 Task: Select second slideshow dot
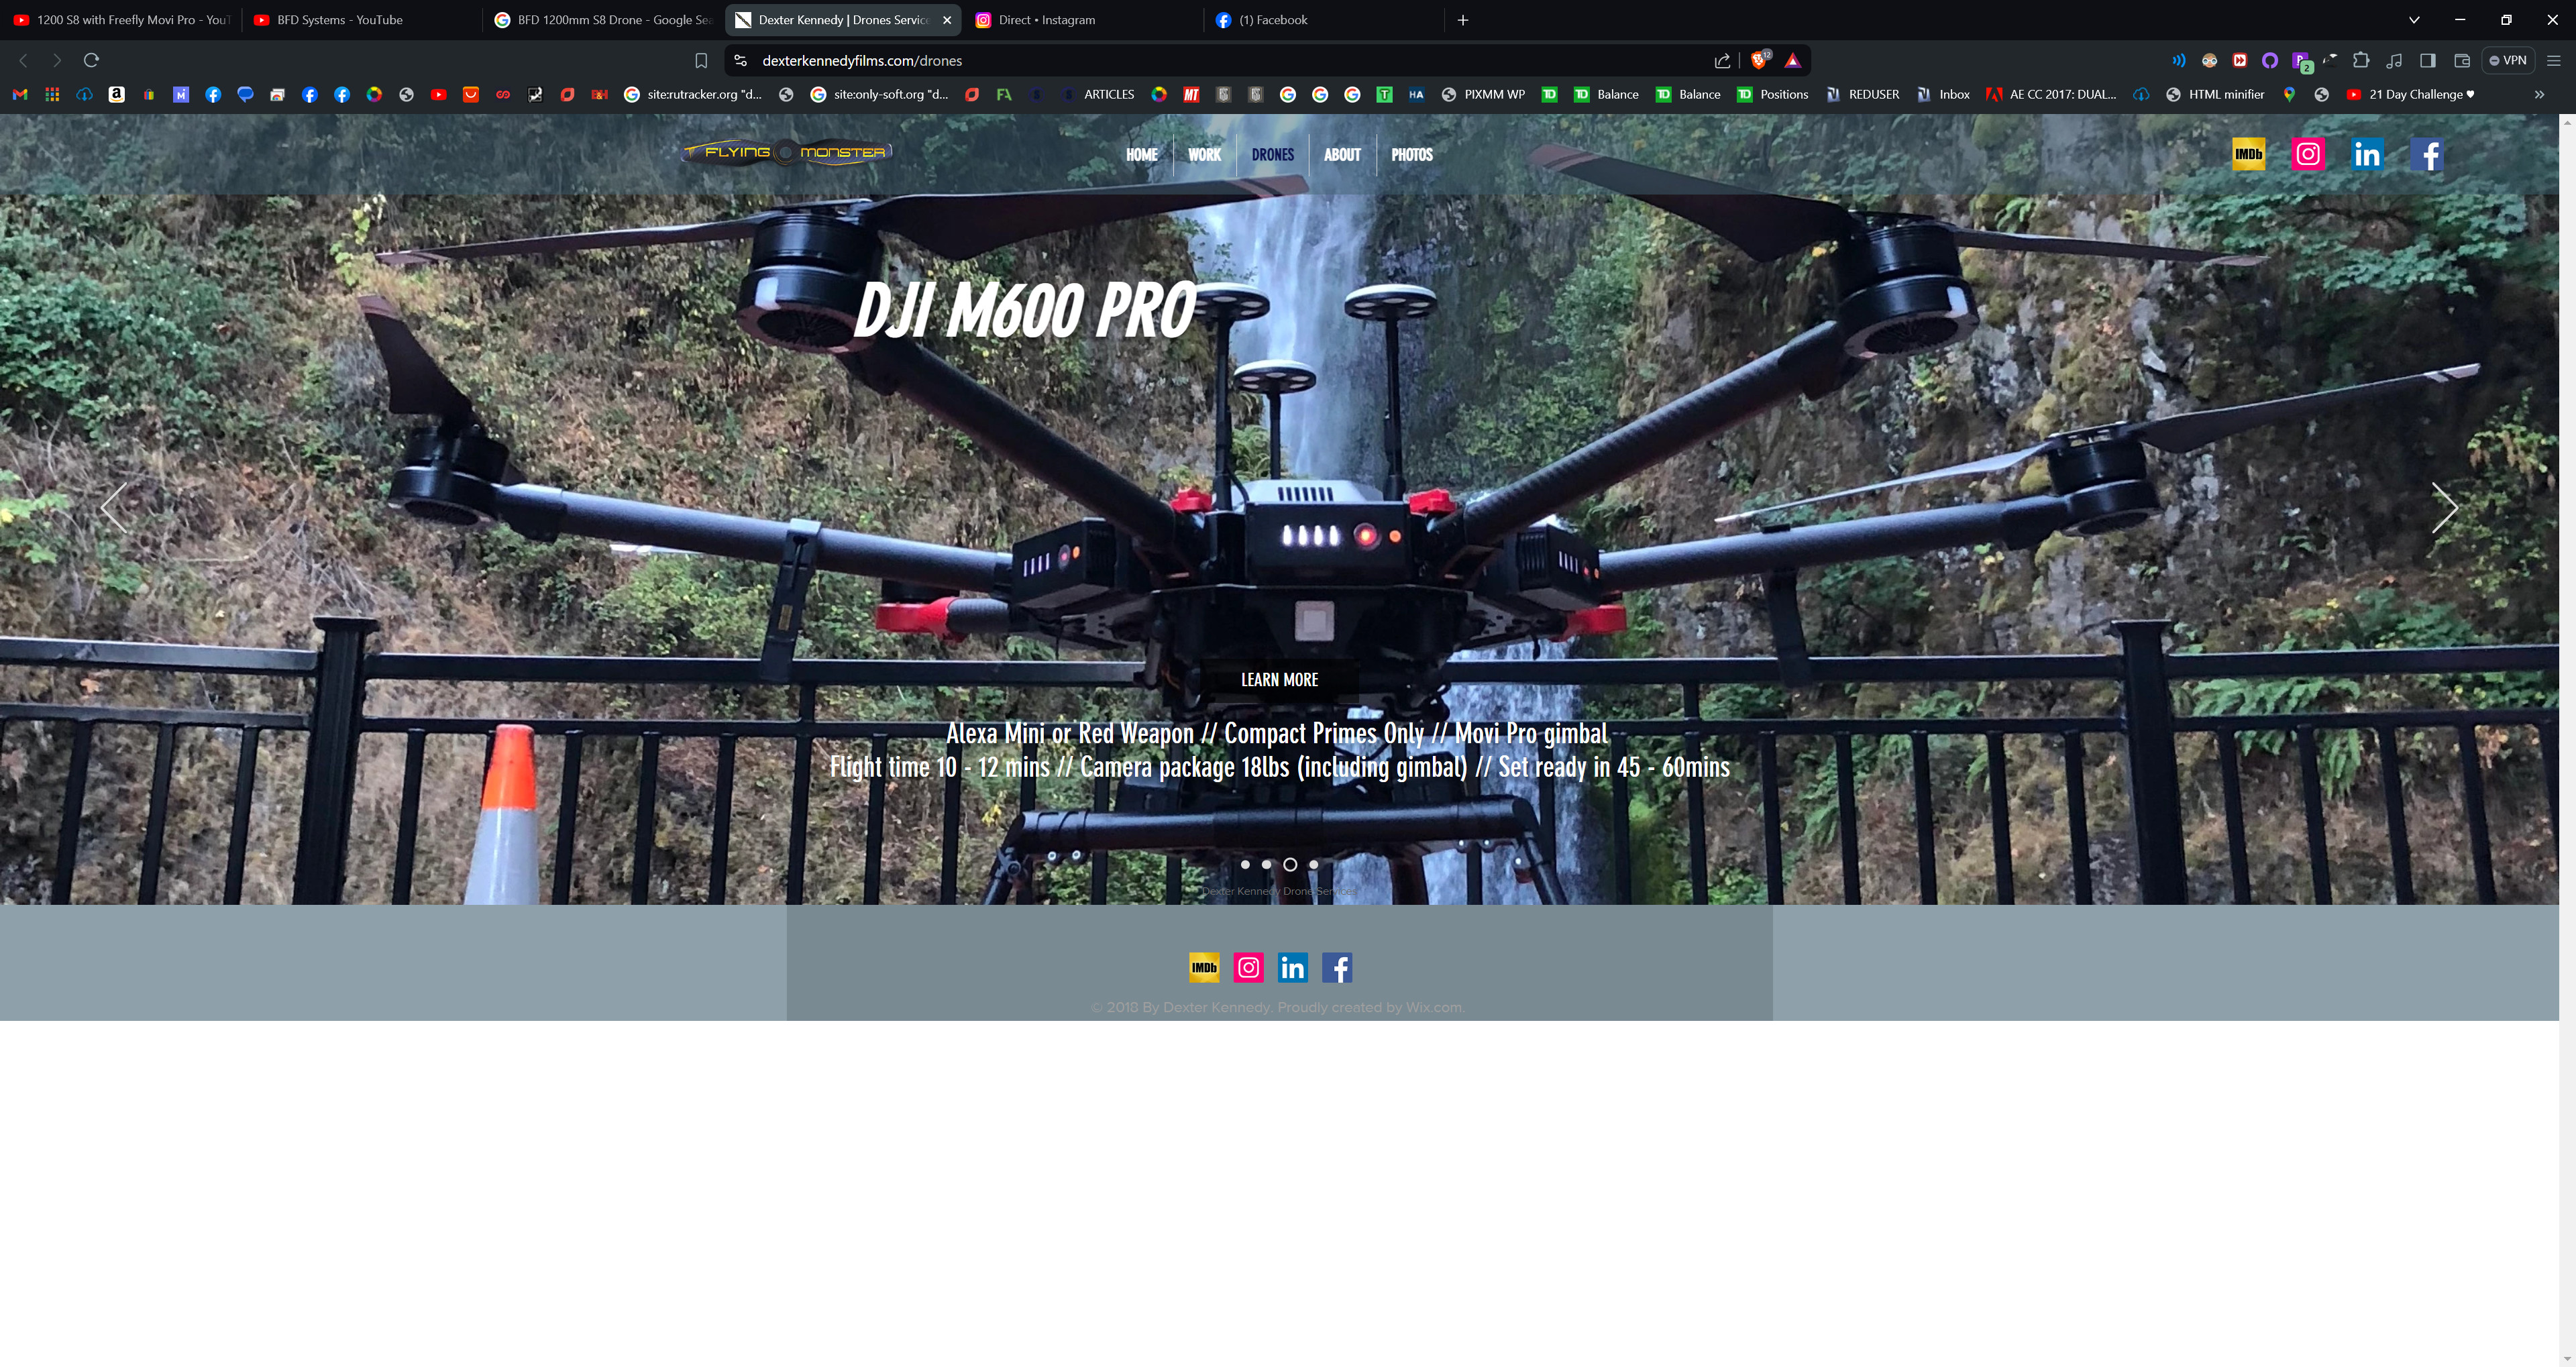[x=1267, y=864]
